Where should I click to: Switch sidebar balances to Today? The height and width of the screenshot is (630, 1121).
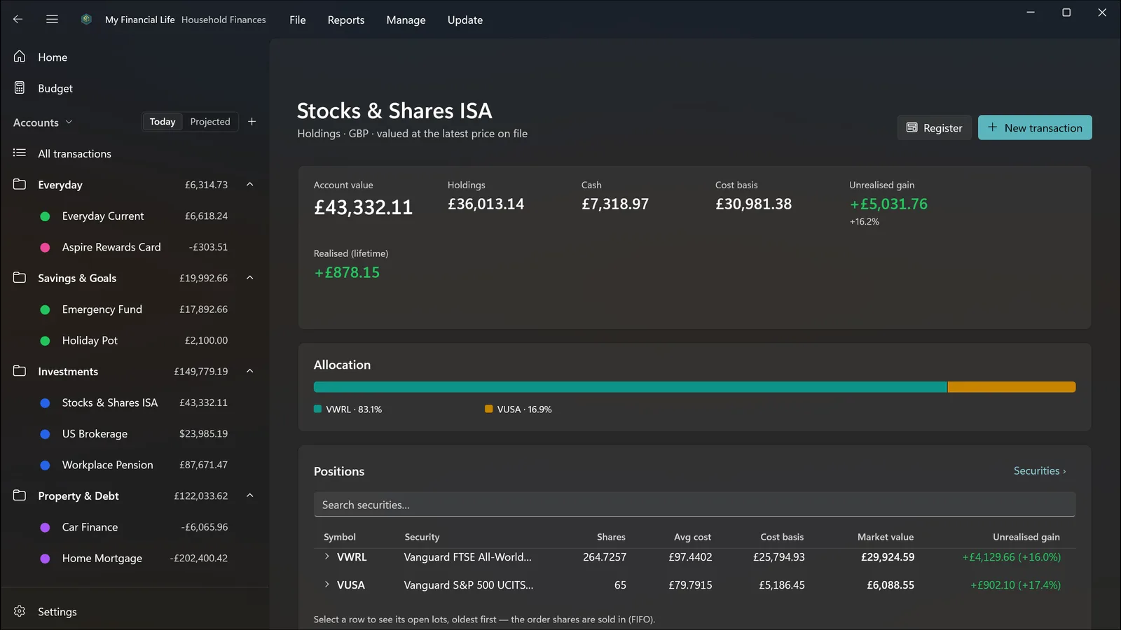pyautogui.click(x=163, y=122)
